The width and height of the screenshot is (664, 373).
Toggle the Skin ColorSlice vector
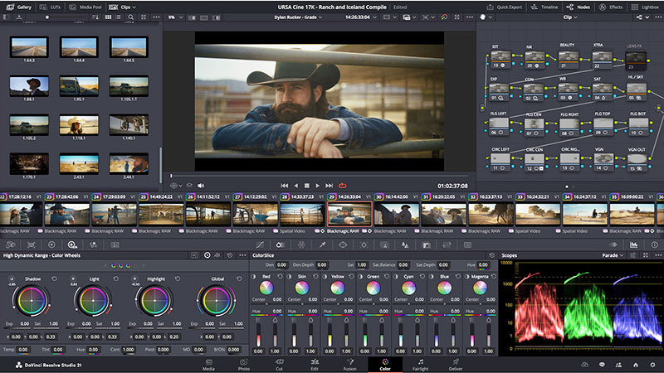pyautogui.click(x=289, y=276)
